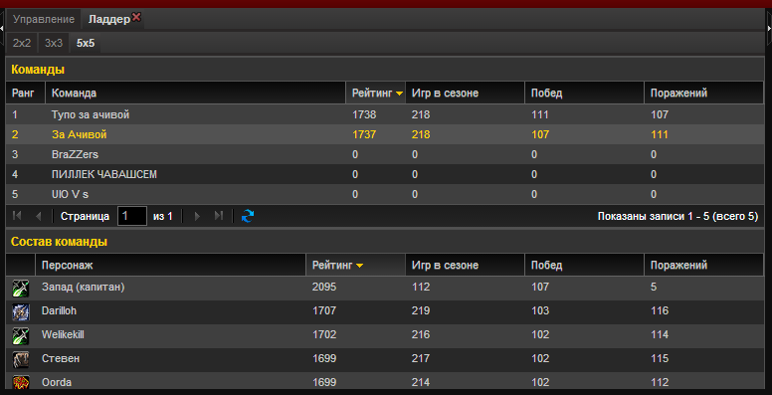Refresh the teams list with blue arrows icon
The image size is (772, 395).
pyautogui.click(x=248, y=216)
